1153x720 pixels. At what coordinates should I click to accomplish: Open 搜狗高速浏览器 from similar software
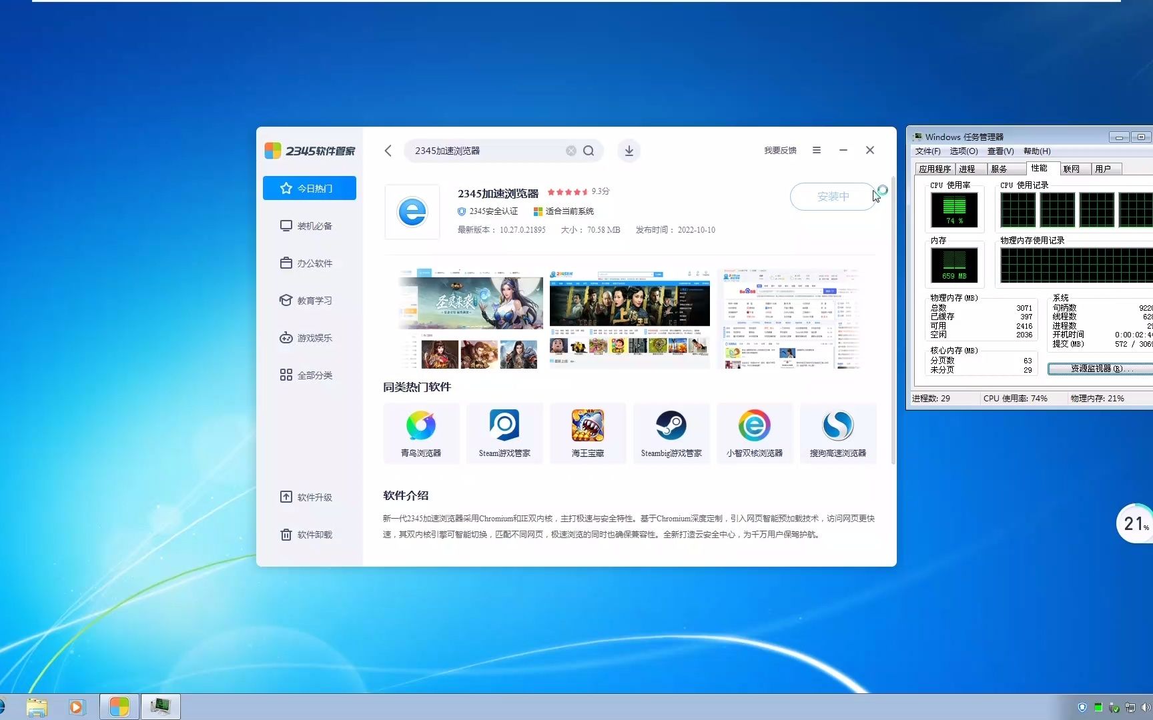pyautogui.click(x=838, y=433)
